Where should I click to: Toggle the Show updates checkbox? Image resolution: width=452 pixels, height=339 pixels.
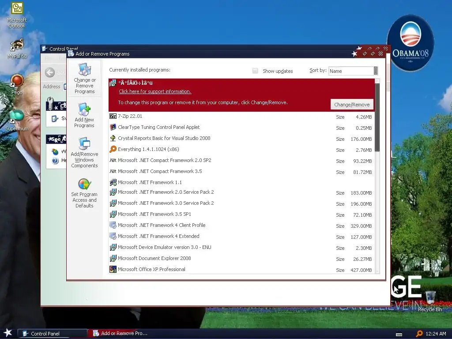point(255,71)
